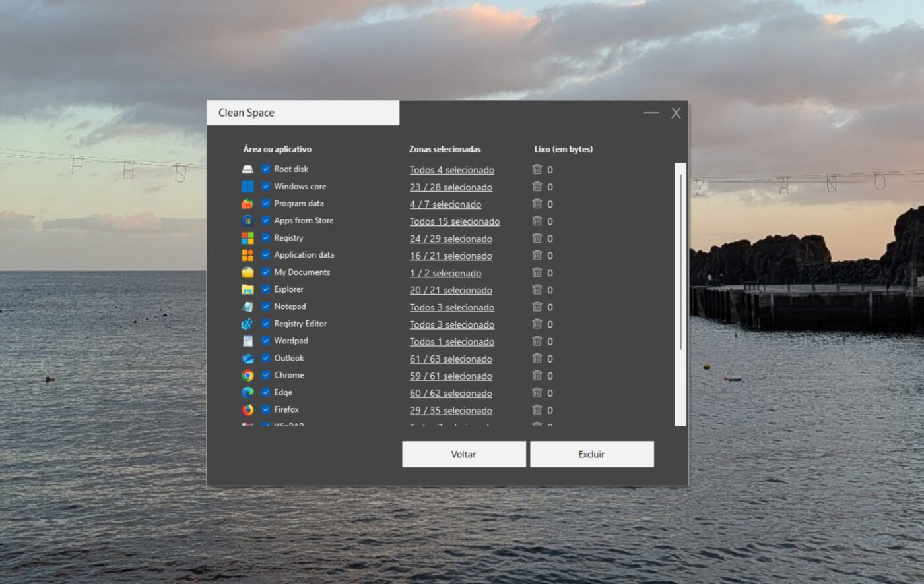Click the Edge browser icon

(247, 393)
